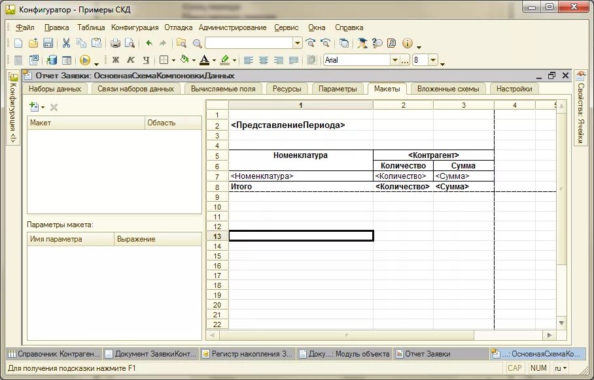Image resolution: width=594 pixels, height=380 pixels.
Task: Switch to Параметры tab
Action: 338,89
